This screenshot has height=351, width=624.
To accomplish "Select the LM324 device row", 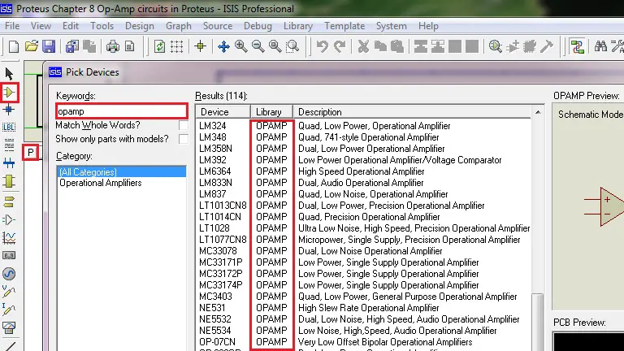I will [x=363, y=126].
